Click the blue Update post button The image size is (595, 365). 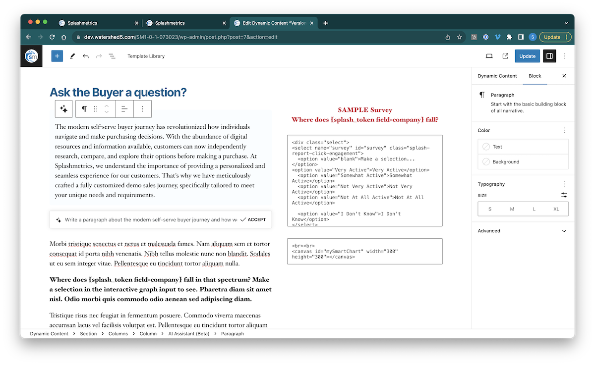[527, 56]
